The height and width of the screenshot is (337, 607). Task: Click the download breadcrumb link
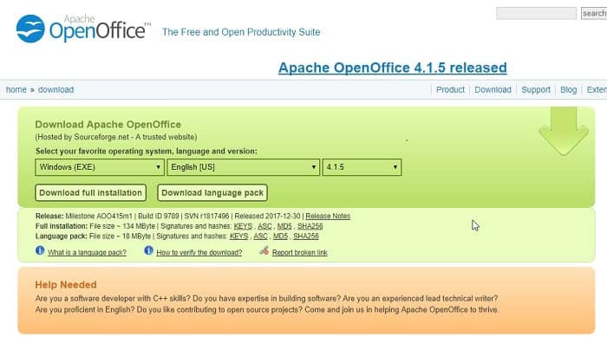point(55,90)
